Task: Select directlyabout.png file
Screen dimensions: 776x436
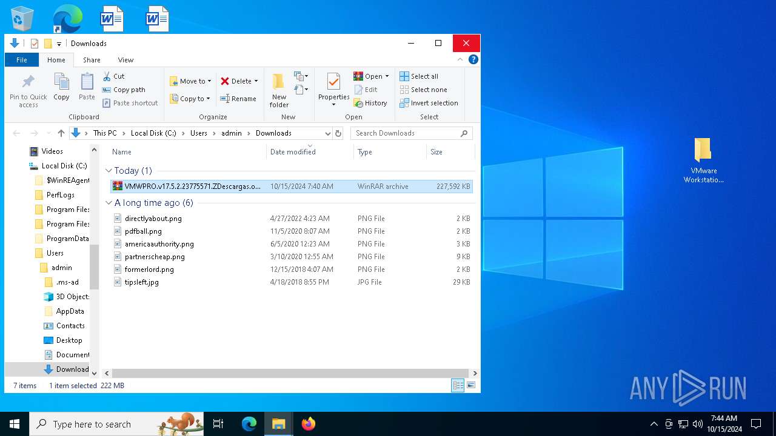Action: tap(292, 219)
